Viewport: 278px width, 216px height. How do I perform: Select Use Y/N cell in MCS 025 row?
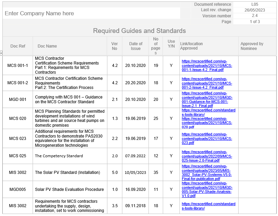(x=171, y=156)
